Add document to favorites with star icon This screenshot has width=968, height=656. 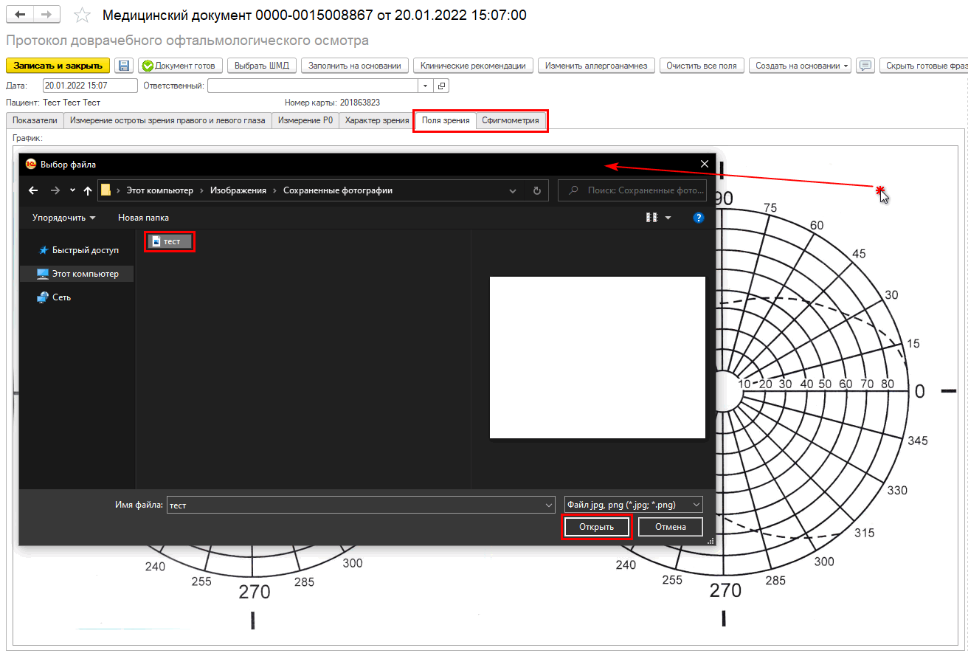pos(83,15)
